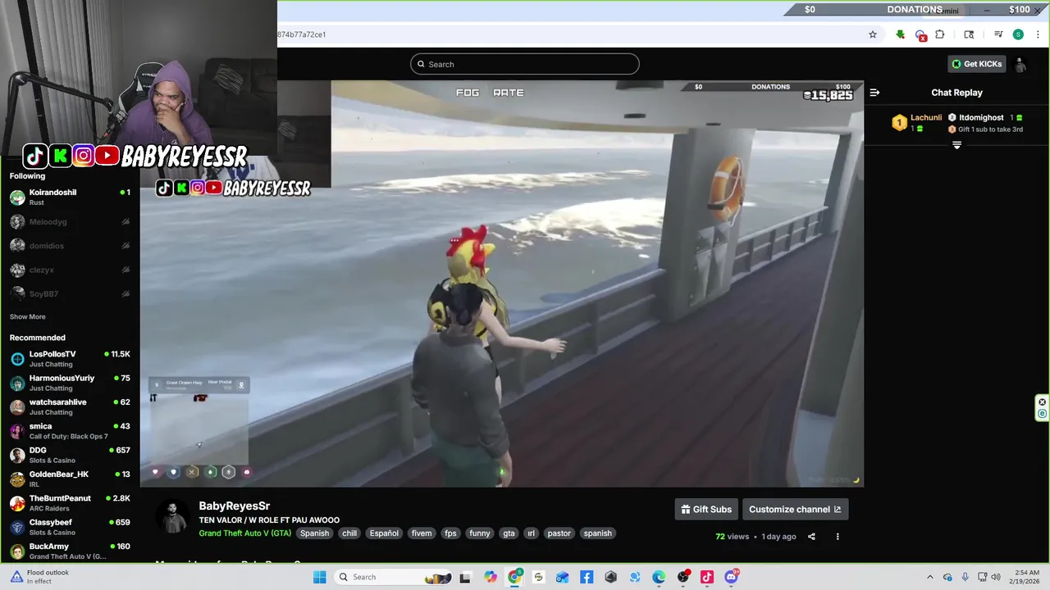Click the Kick search field
This screenshot has height=590, width=1050.
[x=525, y=64]
